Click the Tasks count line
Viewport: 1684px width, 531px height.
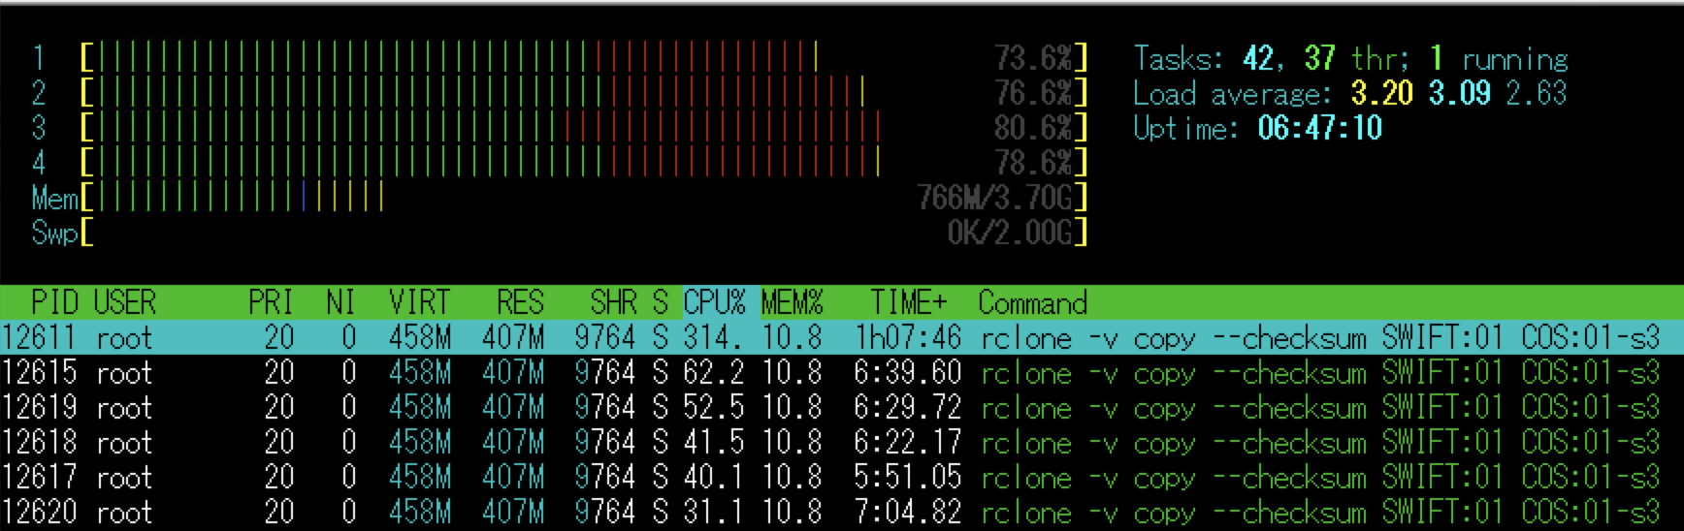coord(1351,58)
